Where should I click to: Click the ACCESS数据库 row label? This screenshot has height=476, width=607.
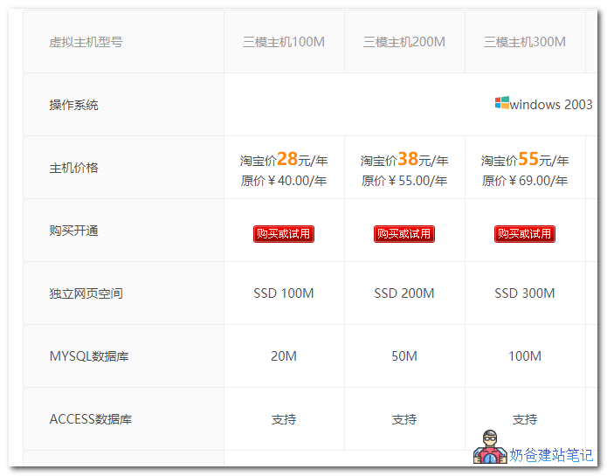[x=90, y=419]
